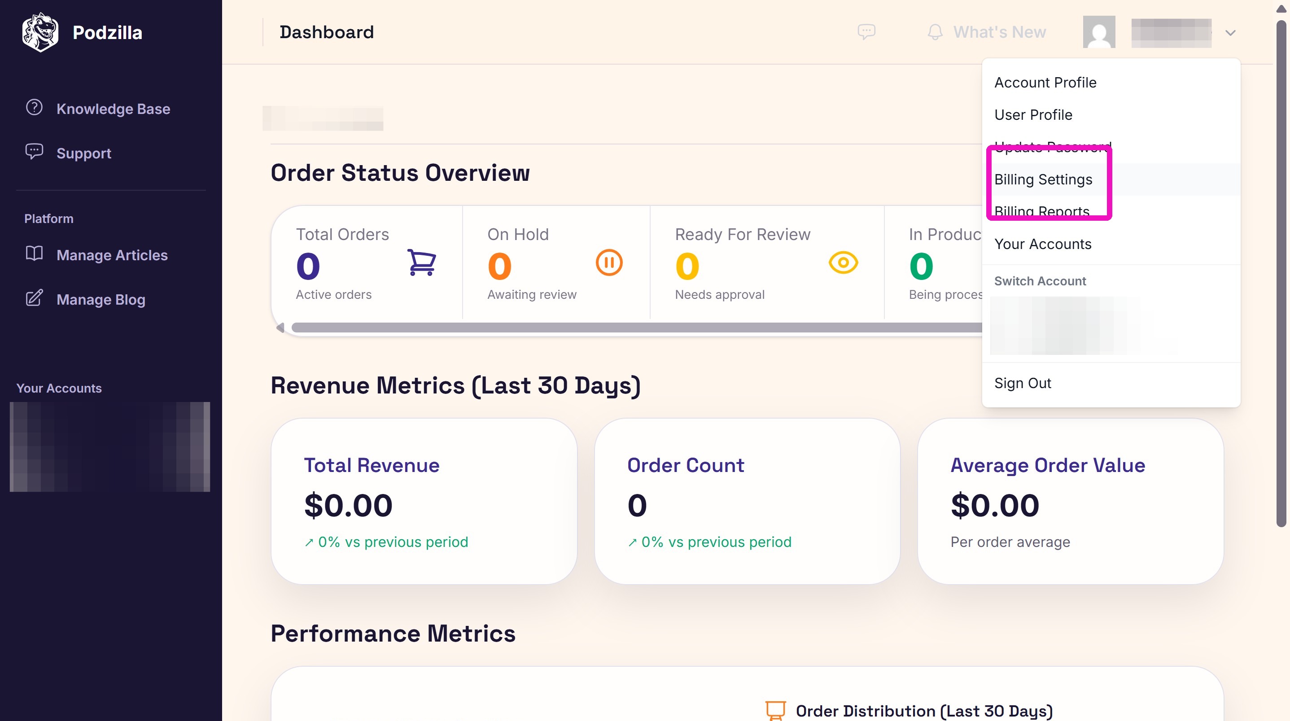Viewport: 1290px width, 721px height.
Task: Click the Ready For Review eye icon
Action: point(843,262)
